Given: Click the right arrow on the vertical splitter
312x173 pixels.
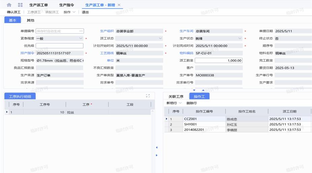Looking at the screenshot, I should click(157, 155).
